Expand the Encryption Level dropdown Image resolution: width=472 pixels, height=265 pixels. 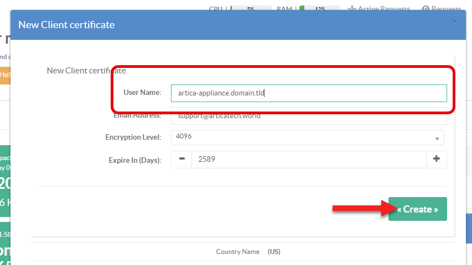click(x=307, y=137)
